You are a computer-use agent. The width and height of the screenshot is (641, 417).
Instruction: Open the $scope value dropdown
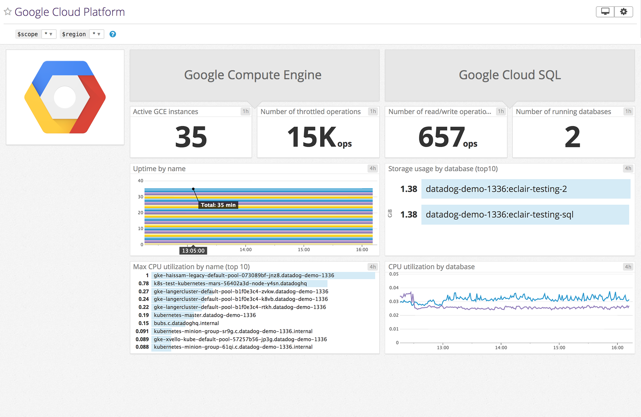click(x=49, y=34)
